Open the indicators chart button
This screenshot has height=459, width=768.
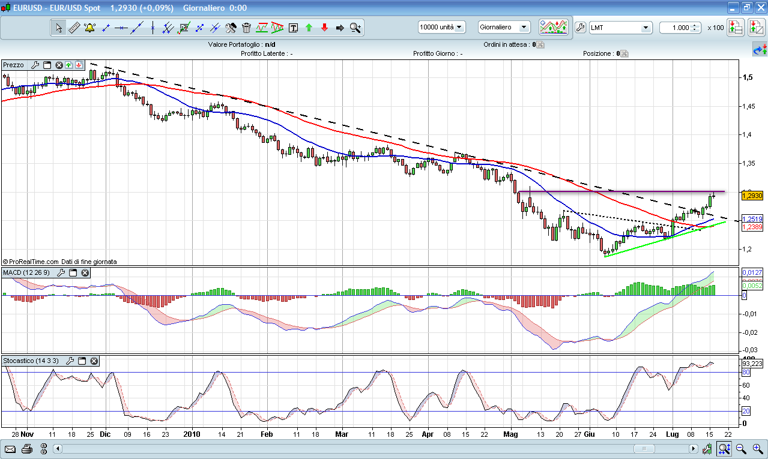point(554,27)
